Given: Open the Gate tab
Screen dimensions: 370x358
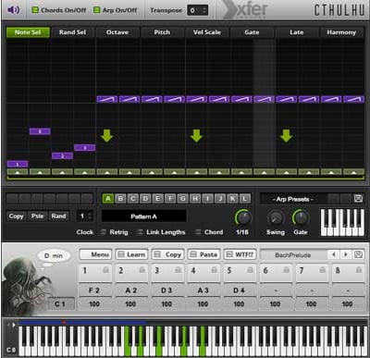Looking at the screenshot, I should [x=252, y=32].
